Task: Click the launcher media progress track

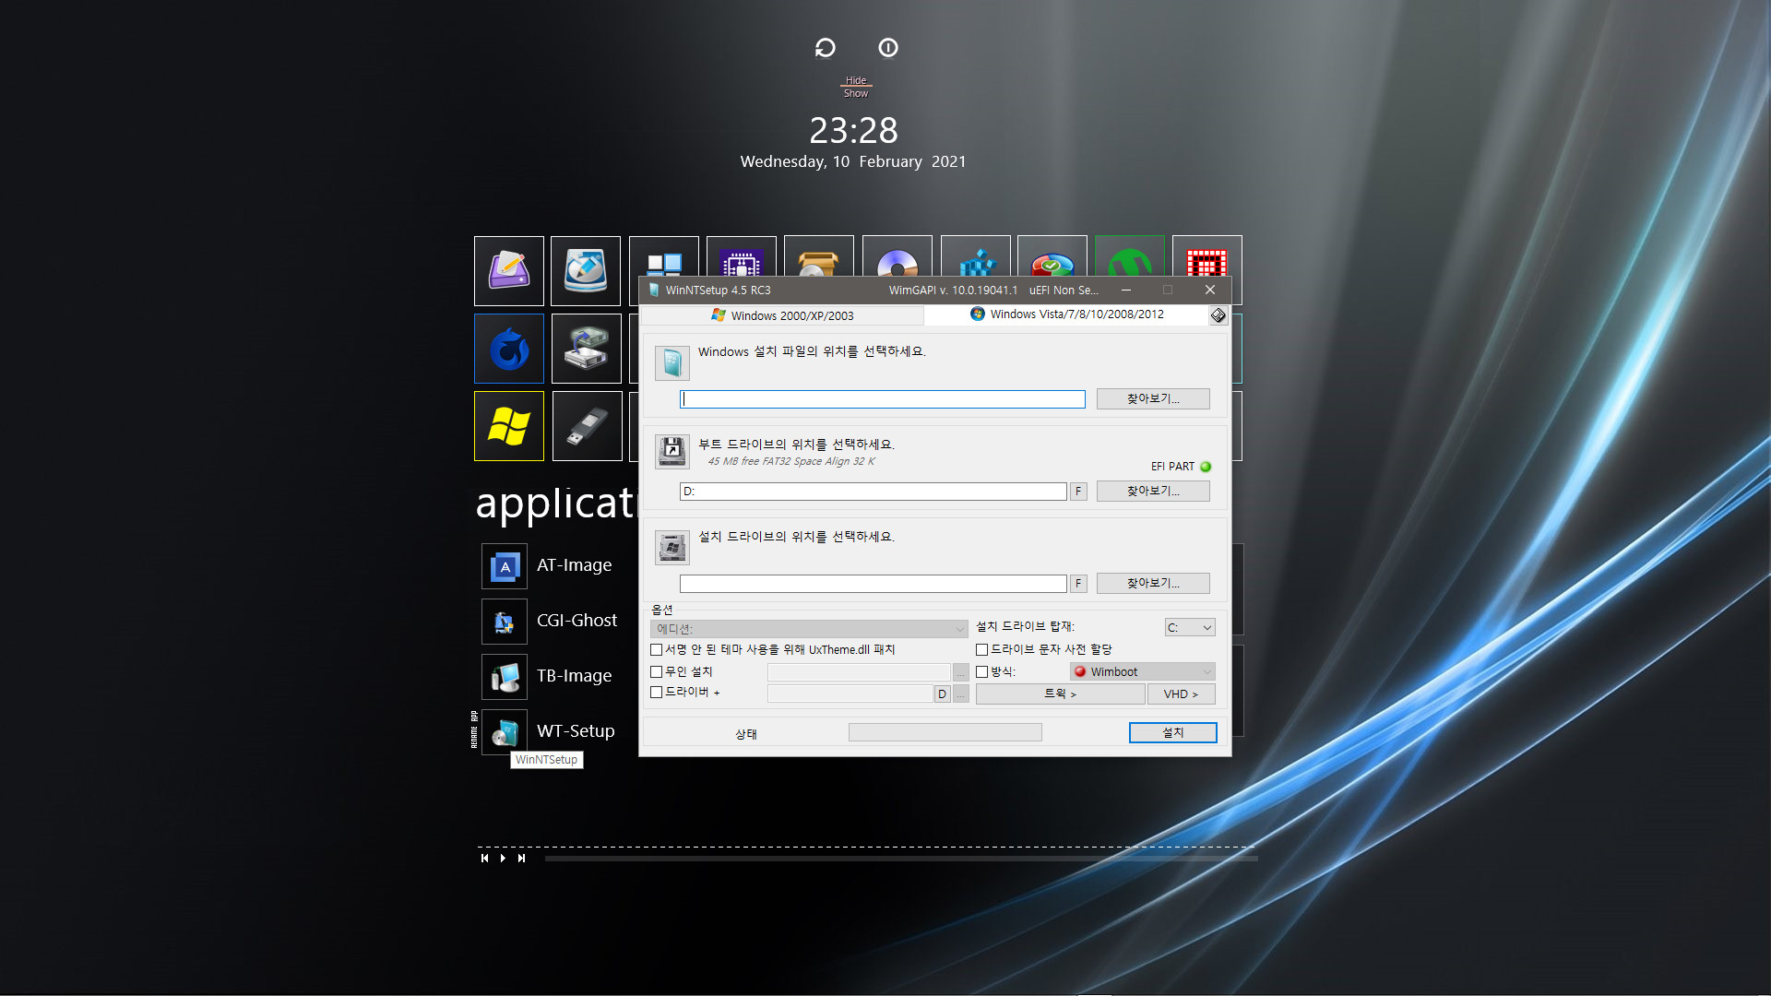Action: [x=901, y=859]
